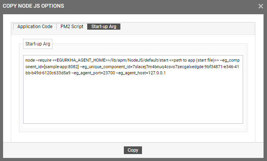Select the Start-up Arg tab
This screenshot has height=161, width=267.
tap(104, 27)
